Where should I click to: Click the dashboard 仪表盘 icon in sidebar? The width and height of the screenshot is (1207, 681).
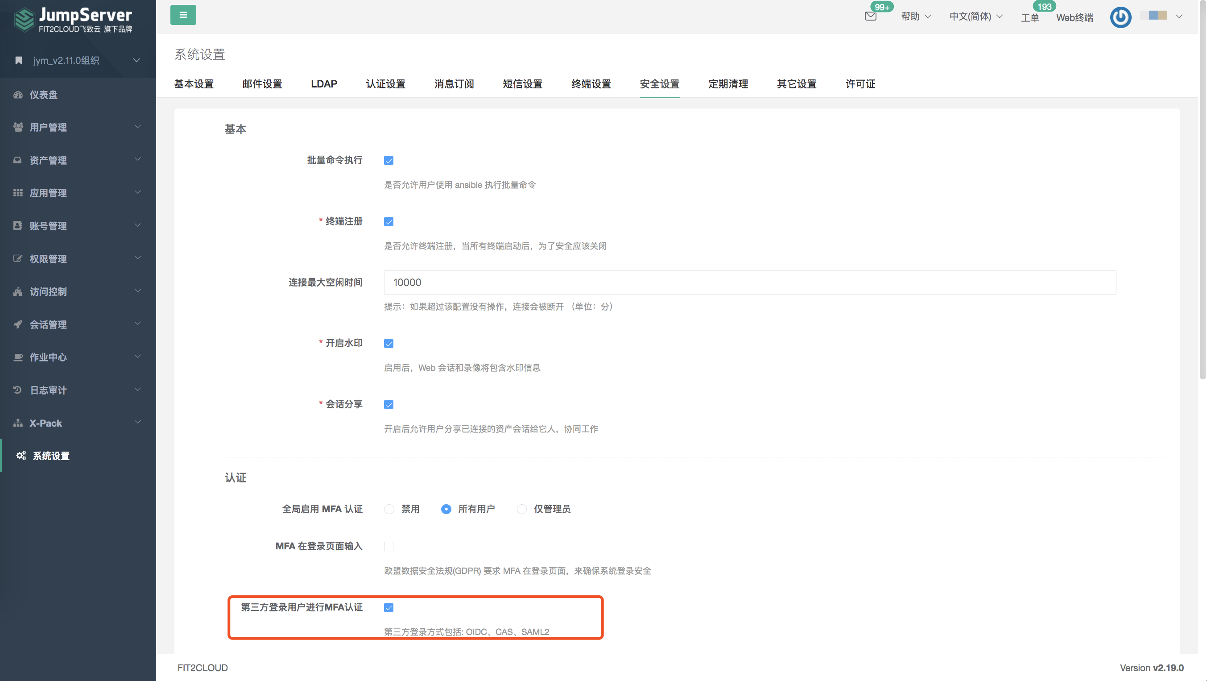(18, 95)
